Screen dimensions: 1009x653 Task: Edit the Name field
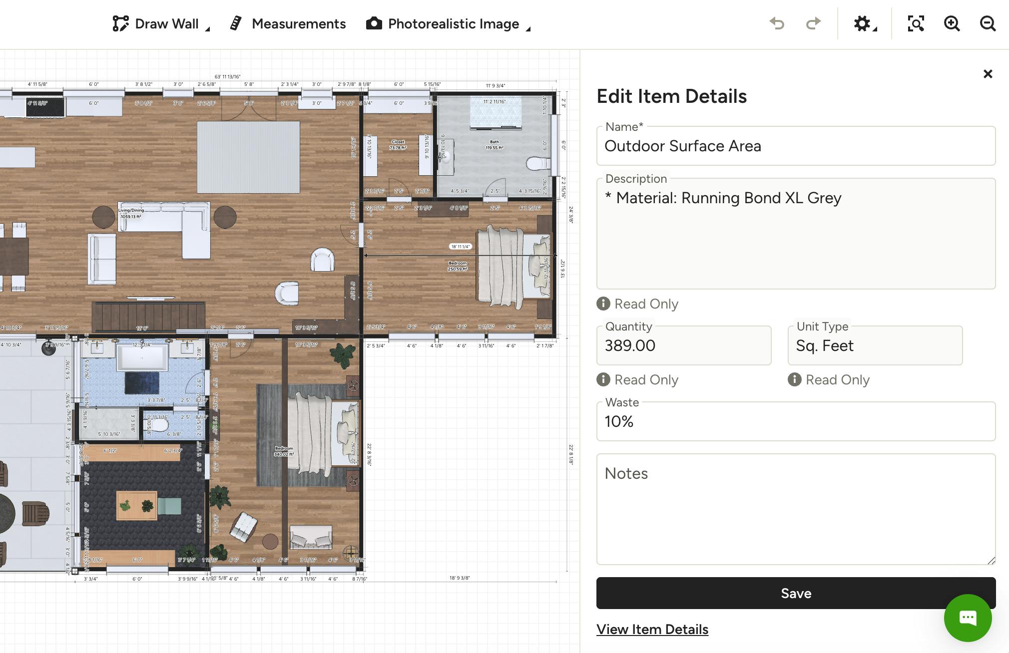coord(796,146)
